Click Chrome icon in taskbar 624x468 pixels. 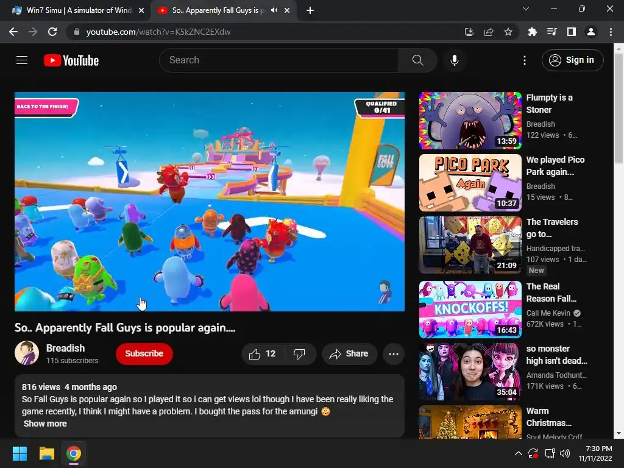[74, 453]
